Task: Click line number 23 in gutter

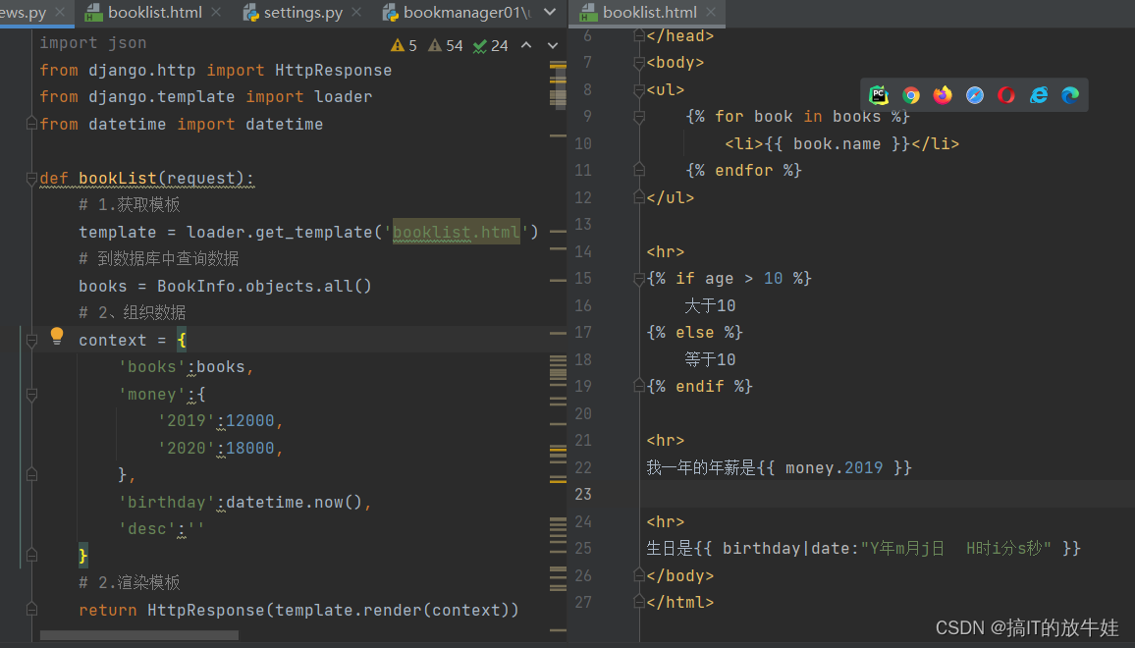Action: coord(582,495)
